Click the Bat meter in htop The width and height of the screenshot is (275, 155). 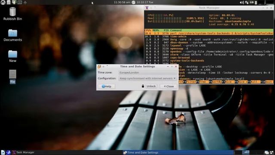176,21
